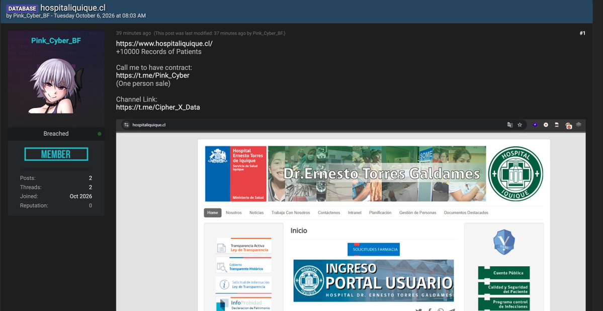The height and width of the screenshot is (311, 603).
Task: Click the Solicitudes Farmacia button
Action: [373, 249]
